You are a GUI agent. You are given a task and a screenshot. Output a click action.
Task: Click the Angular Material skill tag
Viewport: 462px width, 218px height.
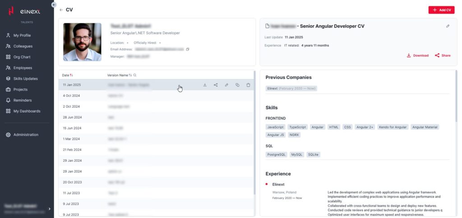(425, 127)
